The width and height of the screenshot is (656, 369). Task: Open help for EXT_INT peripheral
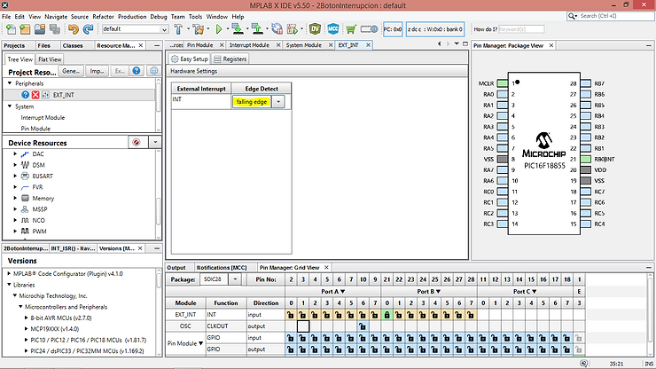[25, 95]
